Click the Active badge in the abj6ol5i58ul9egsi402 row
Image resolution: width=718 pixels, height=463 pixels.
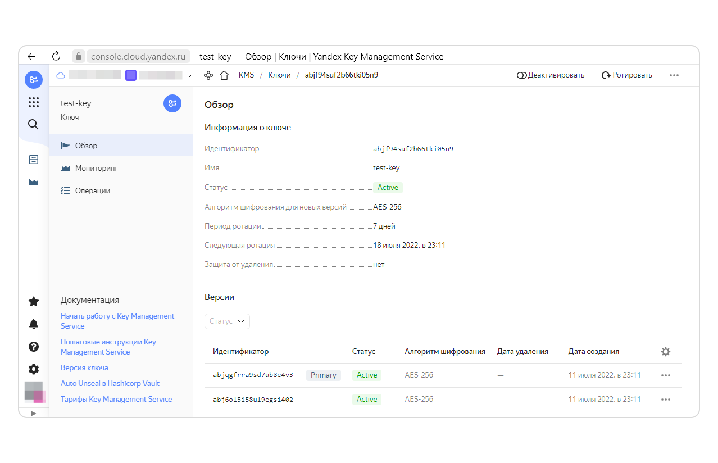(367, 399)
